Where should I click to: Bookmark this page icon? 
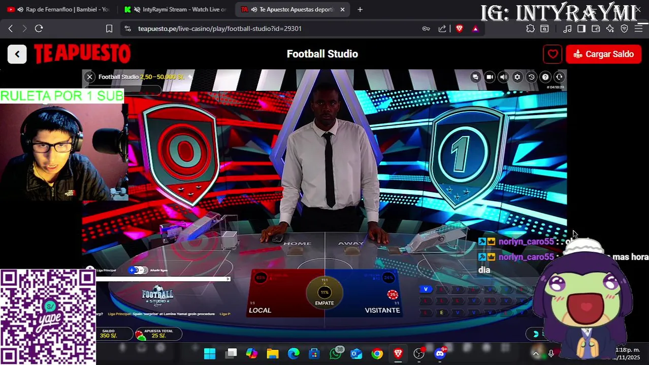pos(109,28)
